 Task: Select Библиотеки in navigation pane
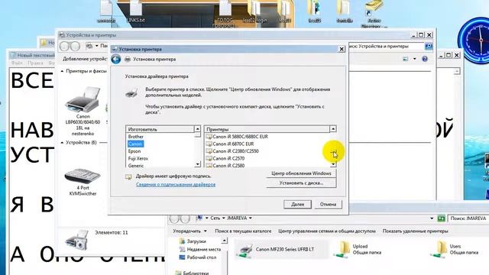tap(193, 273)
